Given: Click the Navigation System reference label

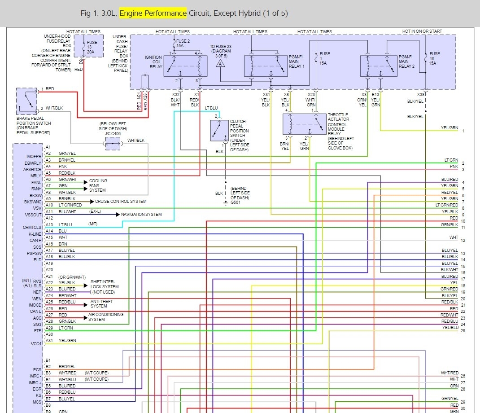Looking at the screenshot, I should click(x=141, y=215).
